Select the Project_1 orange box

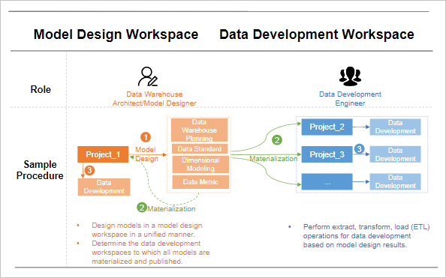point(103,154)
